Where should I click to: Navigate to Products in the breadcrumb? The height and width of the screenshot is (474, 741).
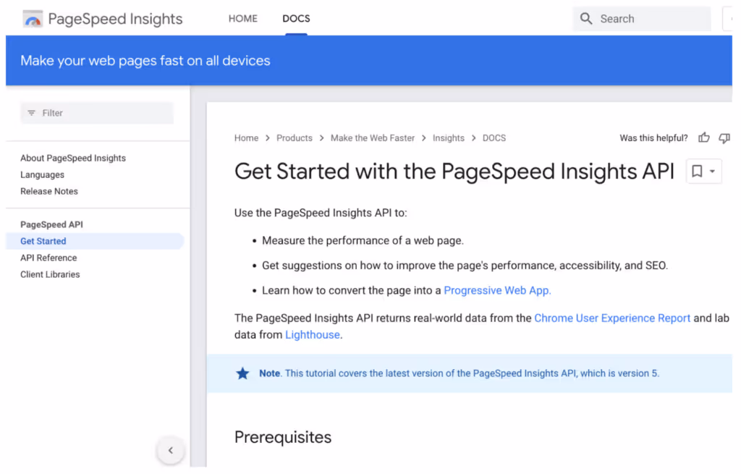click(x=295, y=137)
